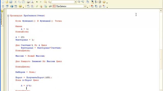Click into the empty search text field
Image resolution: width=163 pixels, height=91 pixels.
(x=63, y=2)
